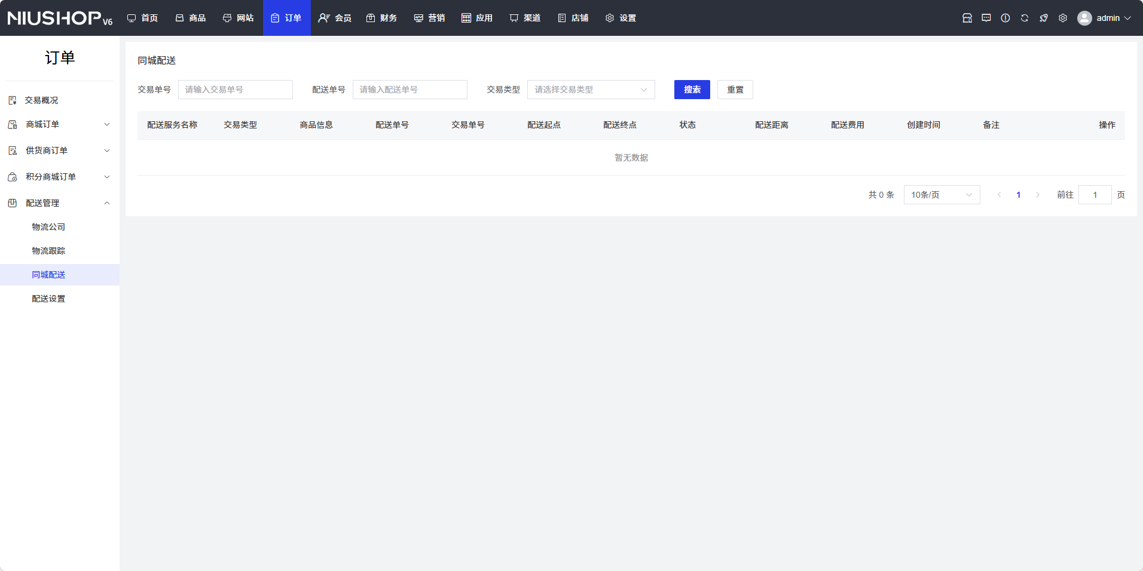Click the storefront icon in top bar
Screen dimensions: 1143x571
(967, 18)
